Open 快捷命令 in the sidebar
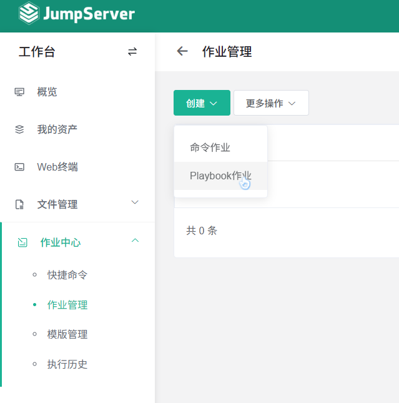This screenshot has height=403, width=399. pyautogui.click(x=67, y=275)
